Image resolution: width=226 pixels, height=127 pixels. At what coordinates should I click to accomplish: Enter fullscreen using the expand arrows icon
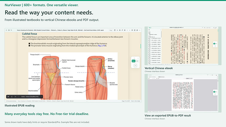(135, 30)
